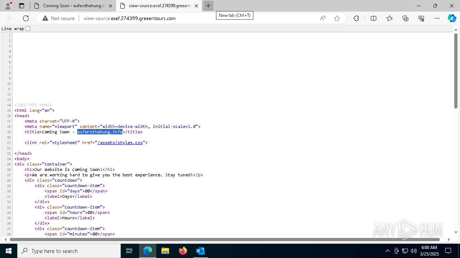The width and height of the screenshot is (460, 258).
Task: Click the div class="container" line
Action: (x=43, y=164)
